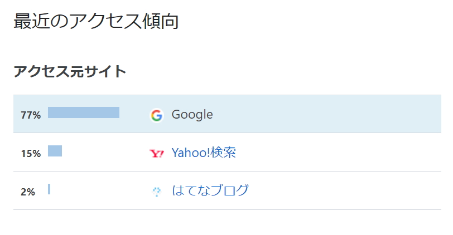The width and height of the screenshot is (453, 235).
Task: Click the 15% Yahoo access bar
Action: click(x=55, y=151)
